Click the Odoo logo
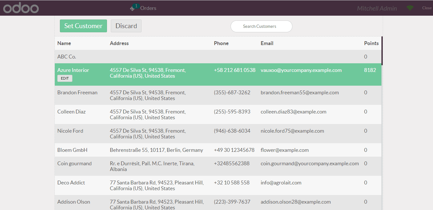Viewport: 433px width, 210px height. click(21, 8)
